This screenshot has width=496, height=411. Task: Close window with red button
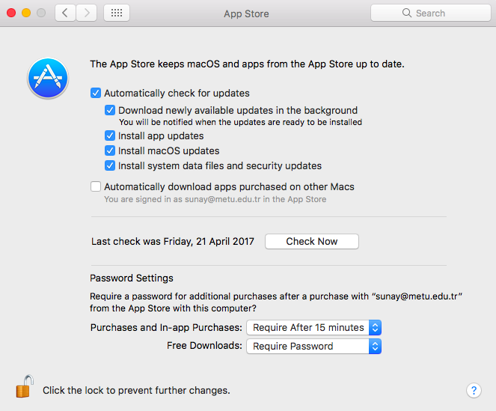click(11, 13)
